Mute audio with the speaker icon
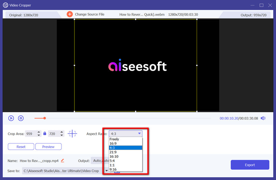The height and width of the screenshot is (180, 276). click(x=263, y=118)
